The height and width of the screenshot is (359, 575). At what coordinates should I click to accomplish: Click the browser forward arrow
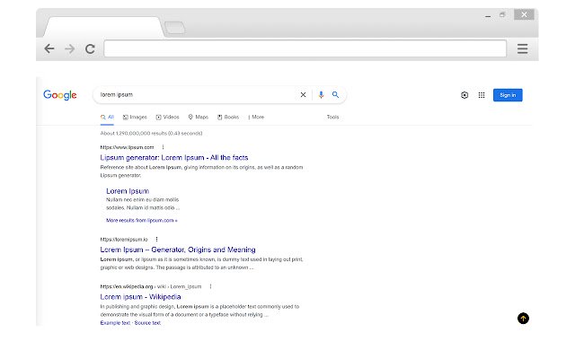click(x=69, y=48)
